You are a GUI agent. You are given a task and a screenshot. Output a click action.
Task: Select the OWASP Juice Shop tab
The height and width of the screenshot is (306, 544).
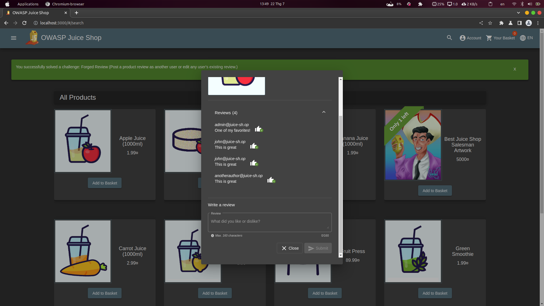36,13
